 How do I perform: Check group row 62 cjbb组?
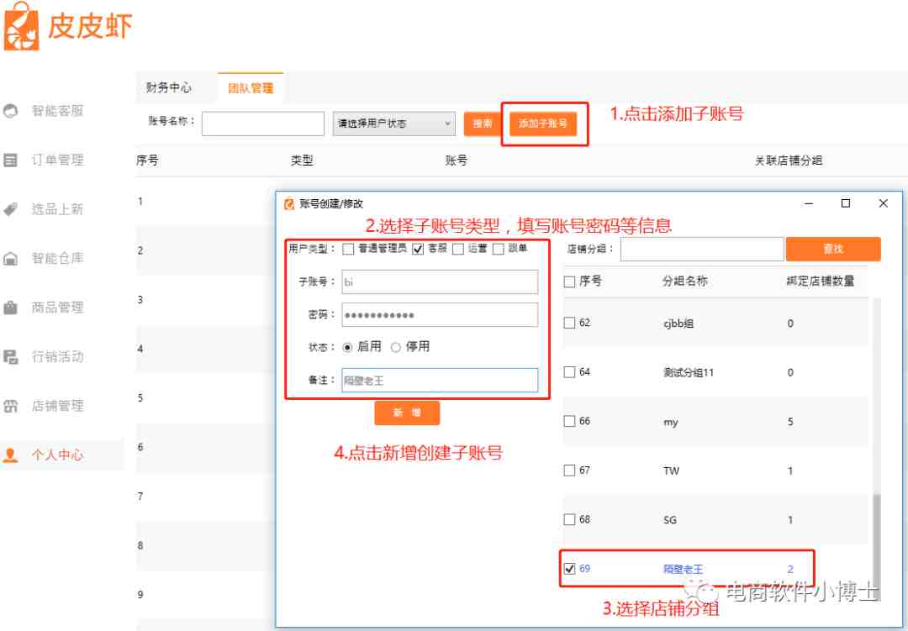click(x=569, y=323)
